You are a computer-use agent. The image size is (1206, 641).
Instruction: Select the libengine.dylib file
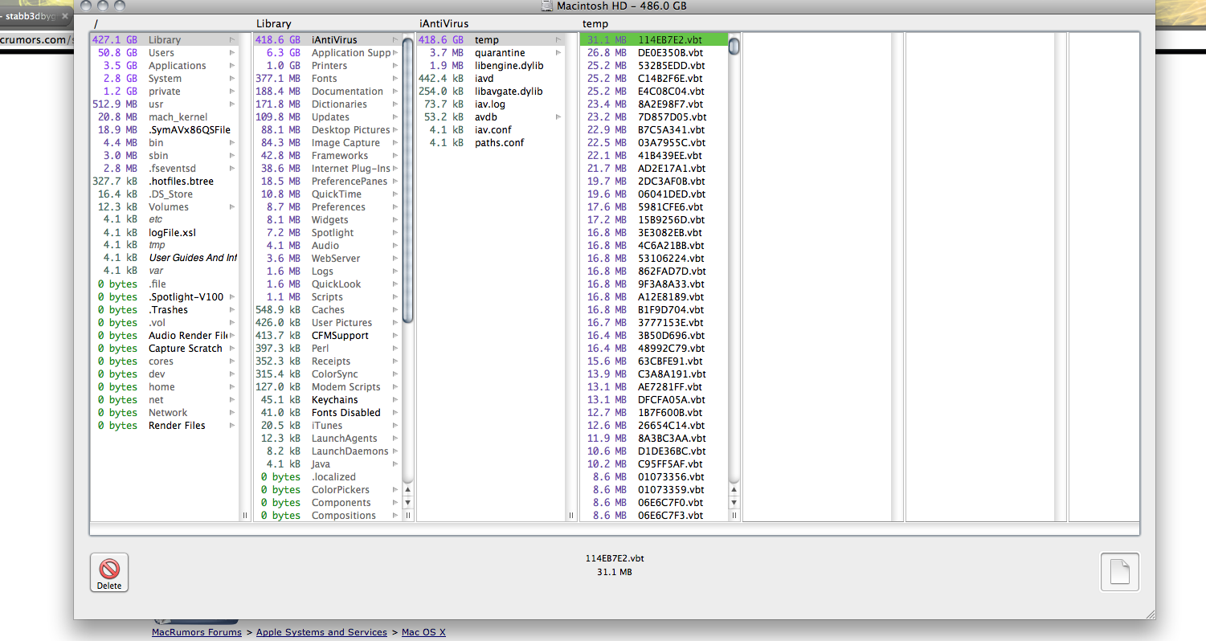[491, 65]
